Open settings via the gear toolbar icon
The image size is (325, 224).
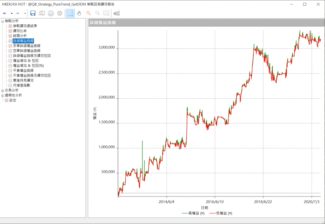pyautogui.click(x=60, y=13)
